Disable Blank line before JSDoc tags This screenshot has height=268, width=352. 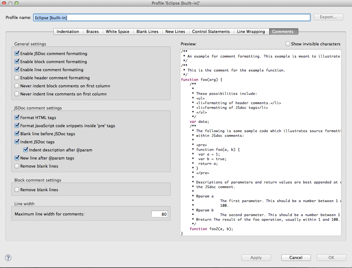17,134
